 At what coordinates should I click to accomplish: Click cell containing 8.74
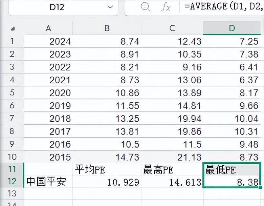107,41
